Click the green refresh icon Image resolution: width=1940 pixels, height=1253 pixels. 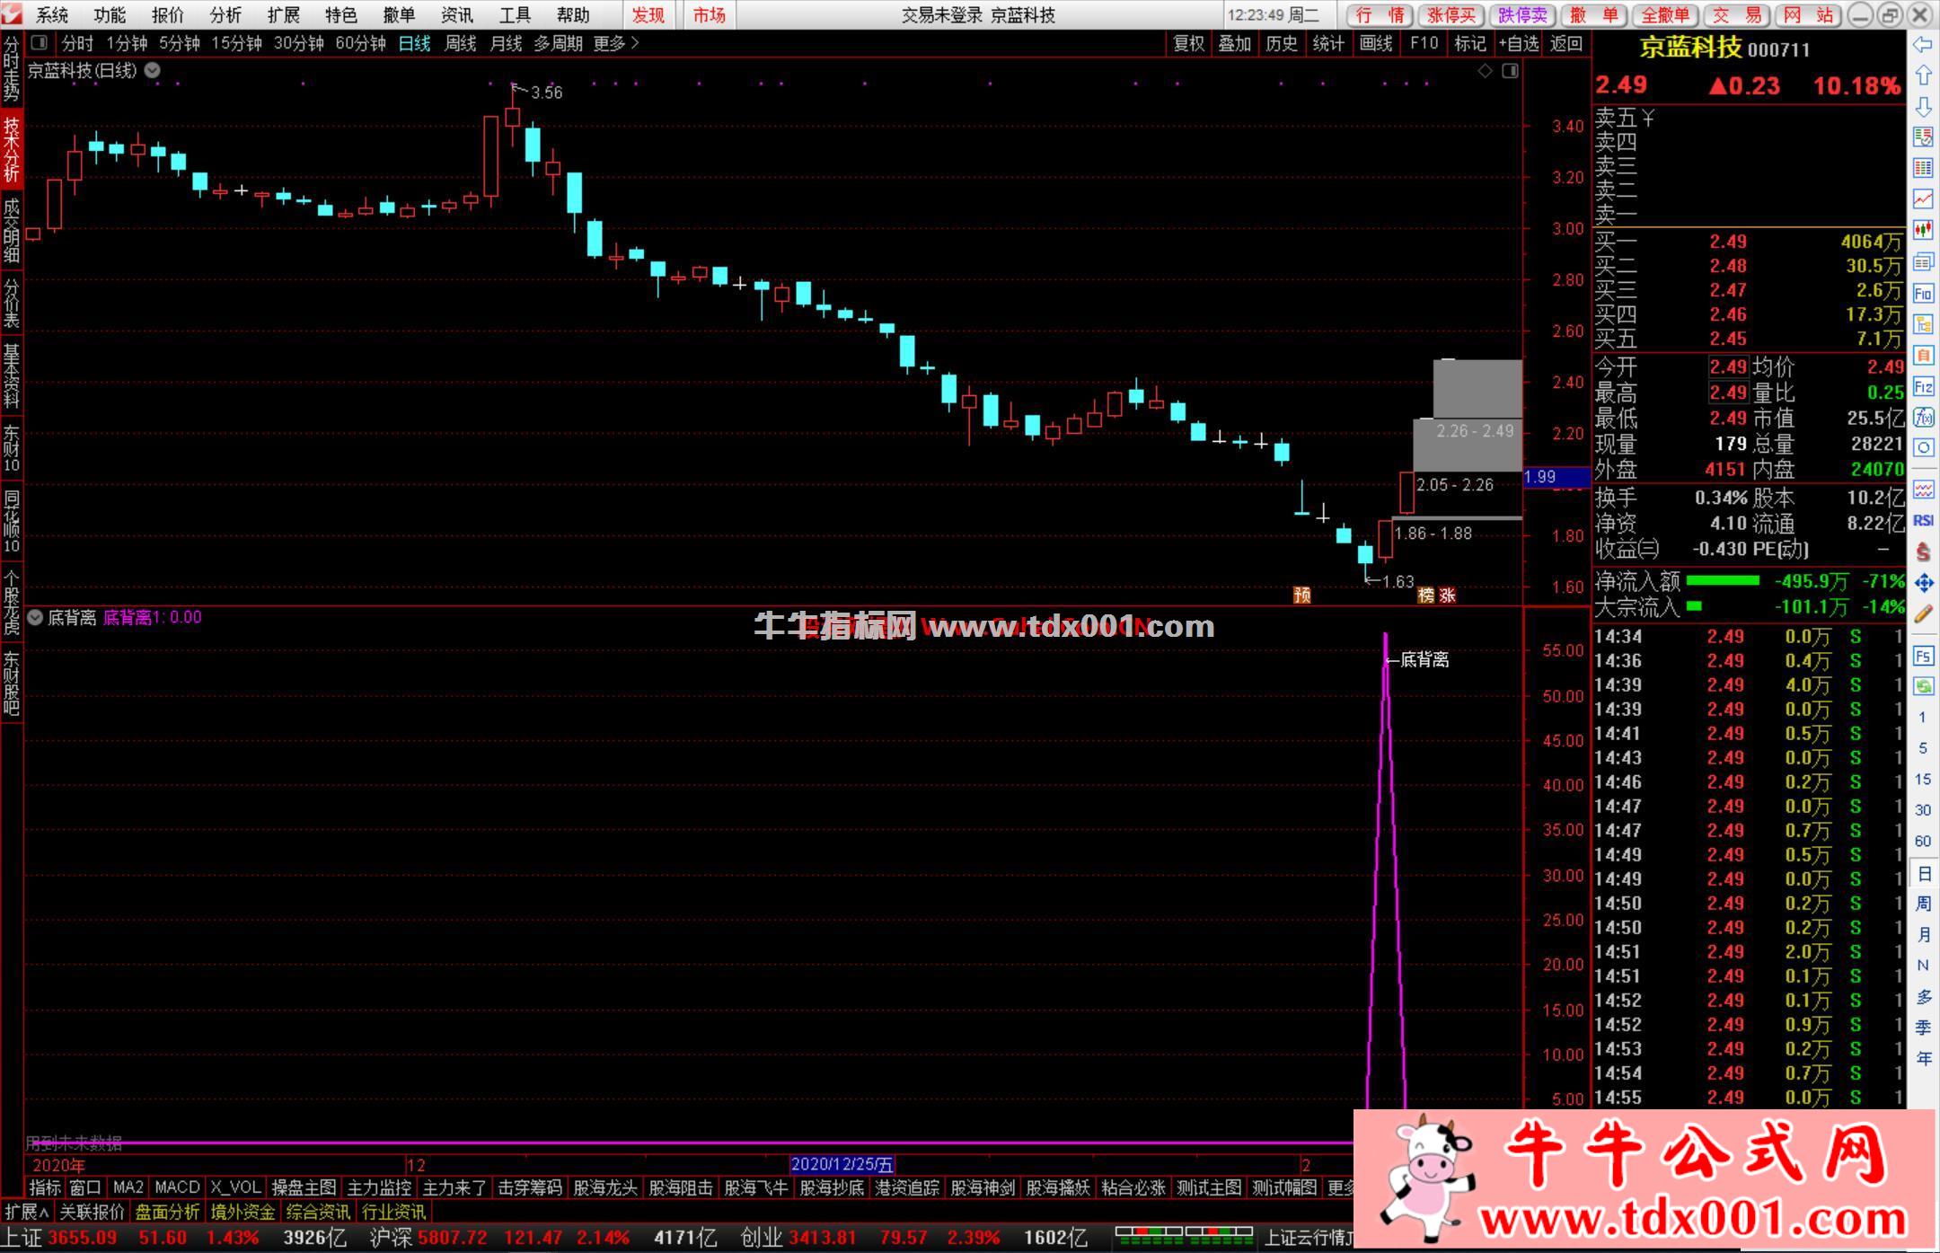point(1923,686)
